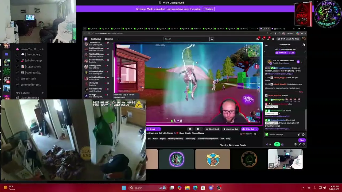
Task: Open Twitch header more options dots
Action: coord(118,39)
